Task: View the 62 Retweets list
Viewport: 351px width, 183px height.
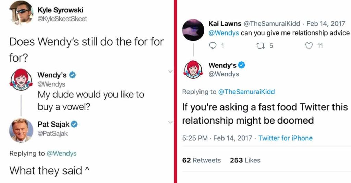Action: pyautogui.click(x=202, y=160)
